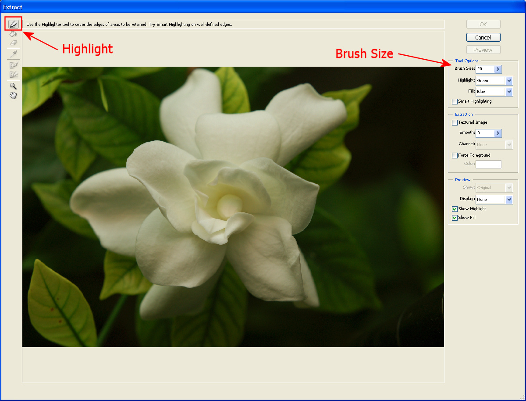The image size is (526, 401).
Task: Enable Smart Highlighting
Action: (x=455, y=101)
